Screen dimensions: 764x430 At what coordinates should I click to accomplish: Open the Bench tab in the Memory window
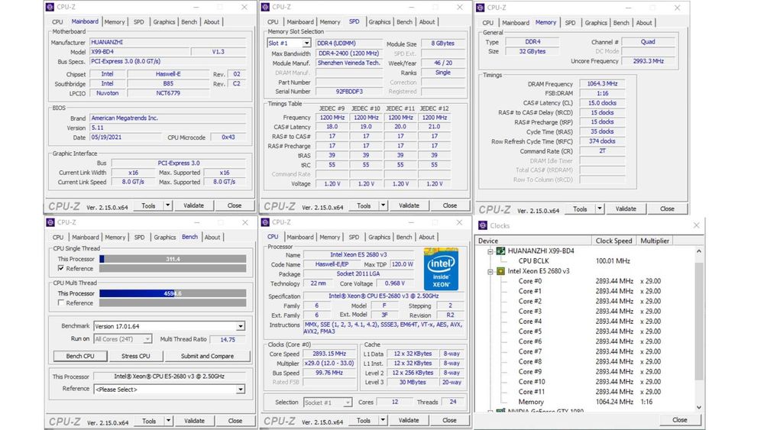[620, 23]
